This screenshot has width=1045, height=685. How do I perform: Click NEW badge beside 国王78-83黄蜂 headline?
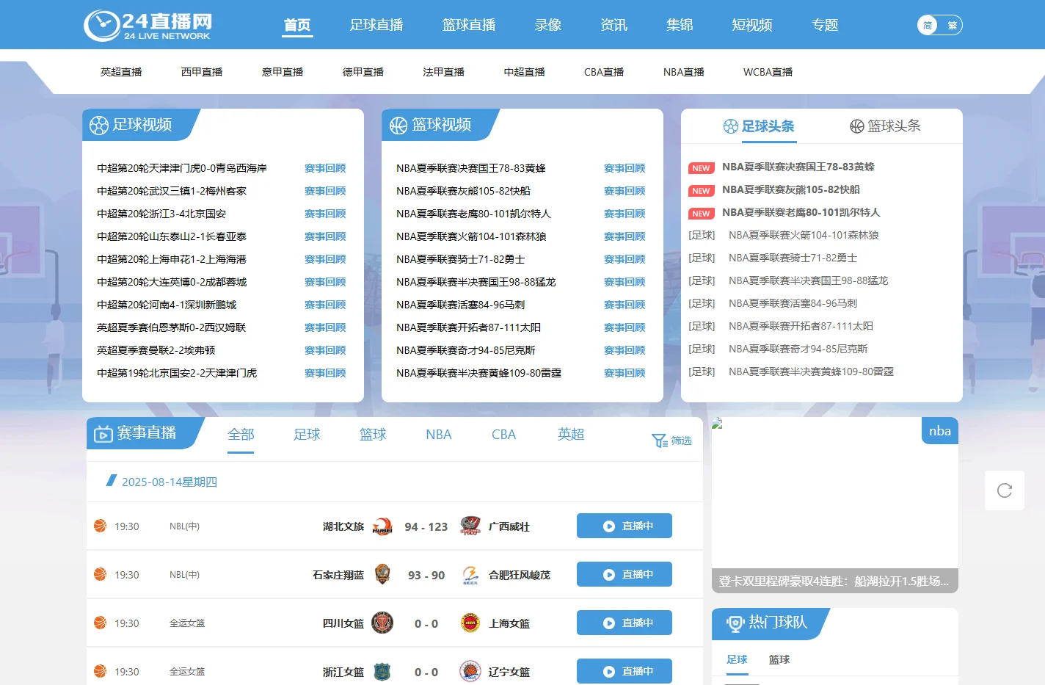pyautogui.click(x=701, y=168)
